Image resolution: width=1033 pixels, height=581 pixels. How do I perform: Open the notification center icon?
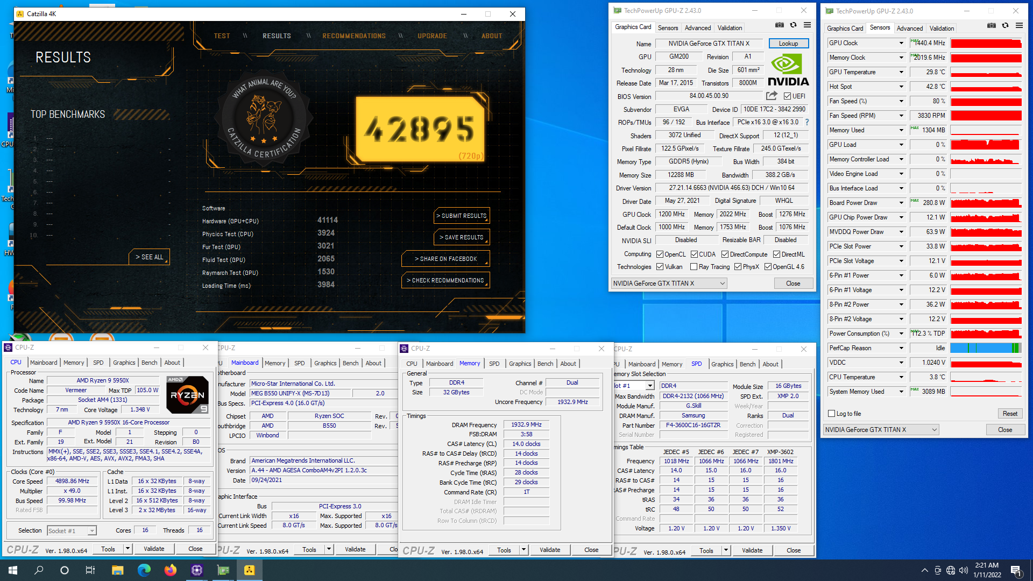1016,570
